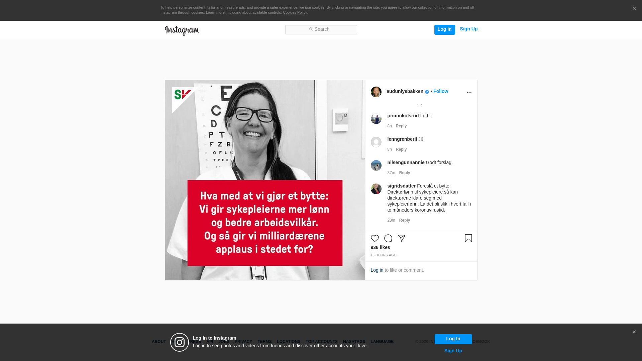Share the post via paper plane icon
642x361 pixels.
pos(401,238)
